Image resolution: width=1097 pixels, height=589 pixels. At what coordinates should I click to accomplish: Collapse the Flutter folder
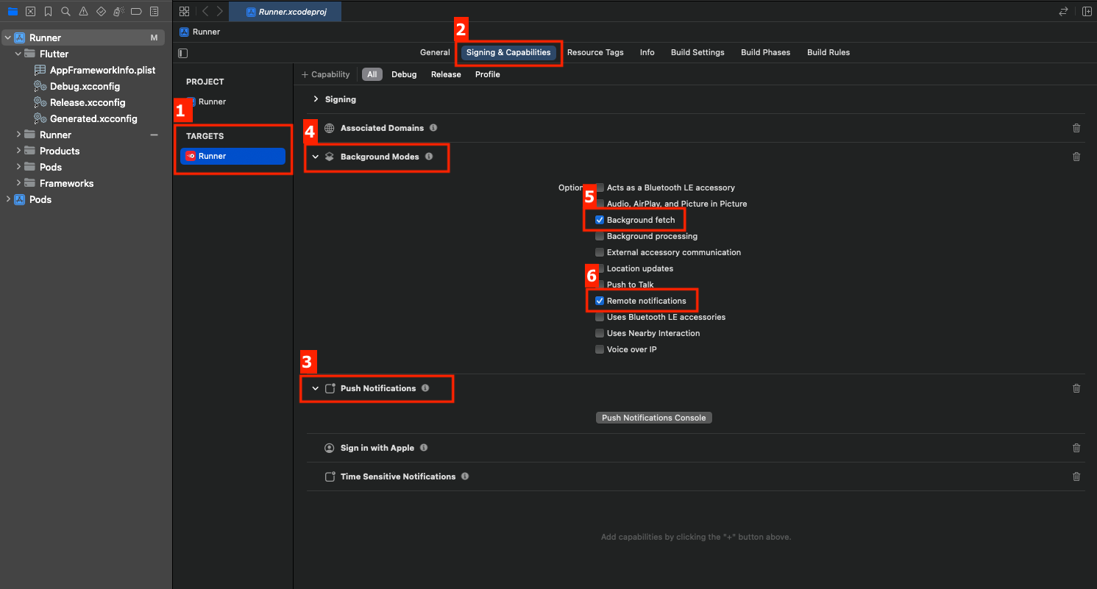pos(18,54)
